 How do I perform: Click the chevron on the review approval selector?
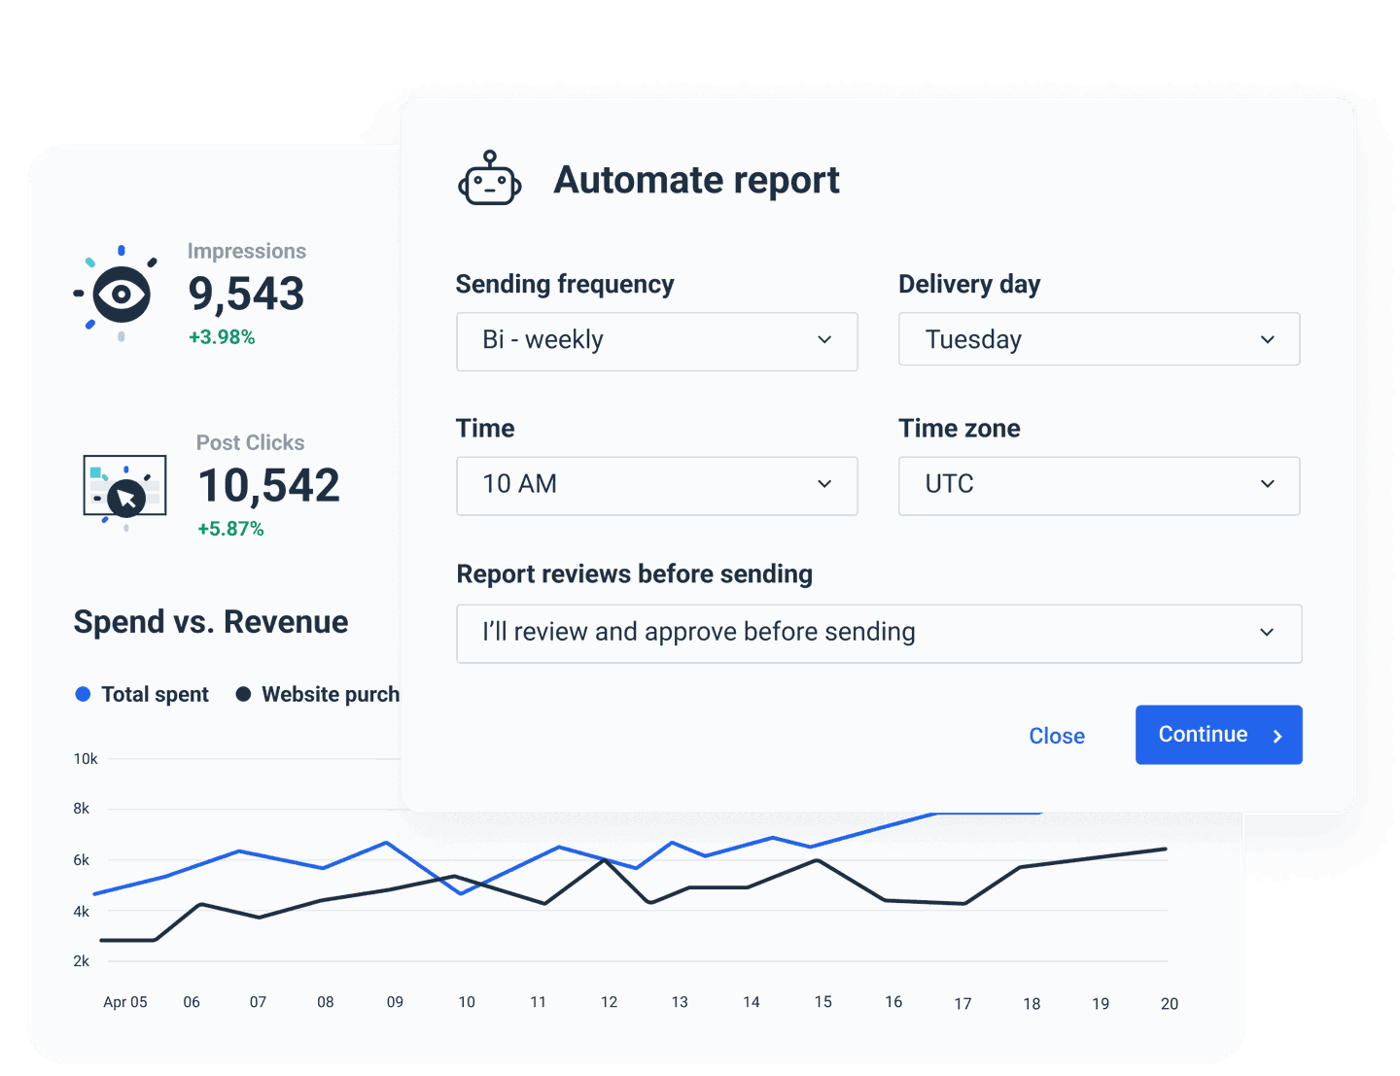pyautogui.click(x=1267, y=632)
